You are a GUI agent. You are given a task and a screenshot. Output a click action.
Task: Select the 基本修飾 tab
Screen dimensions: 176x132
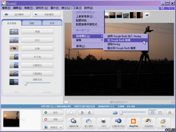[12, 23]
